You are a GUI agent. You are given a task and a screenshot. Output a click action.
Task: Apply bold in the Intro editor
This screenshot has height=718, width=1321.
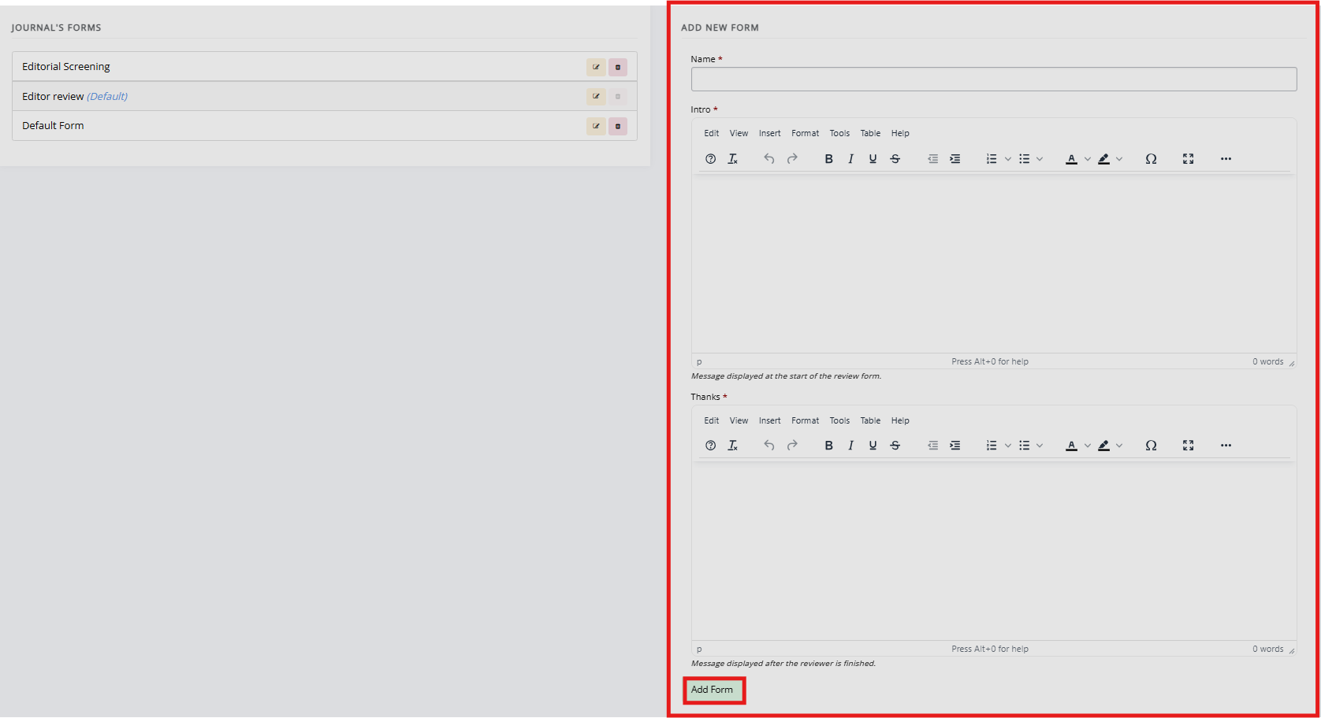point(828,159)
